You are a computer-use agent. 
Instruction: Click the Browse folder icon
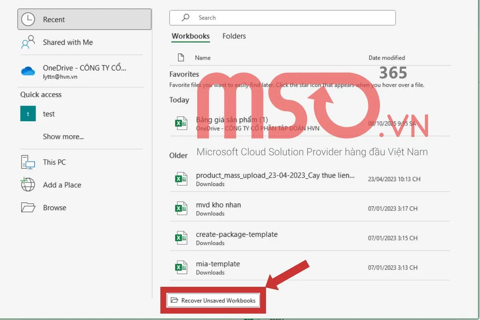[28, 208]
